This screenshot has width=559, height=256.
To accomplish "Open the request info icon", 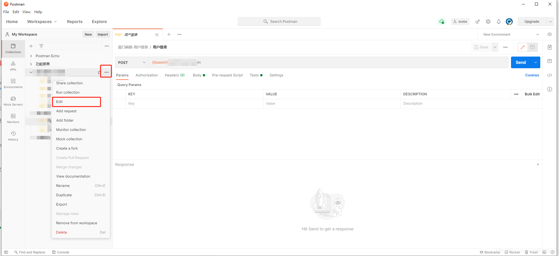I will [x=550, y=89].
